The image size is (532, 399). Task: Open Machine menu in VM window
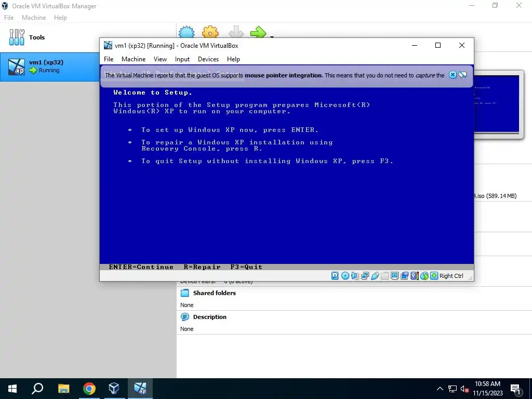134,59
